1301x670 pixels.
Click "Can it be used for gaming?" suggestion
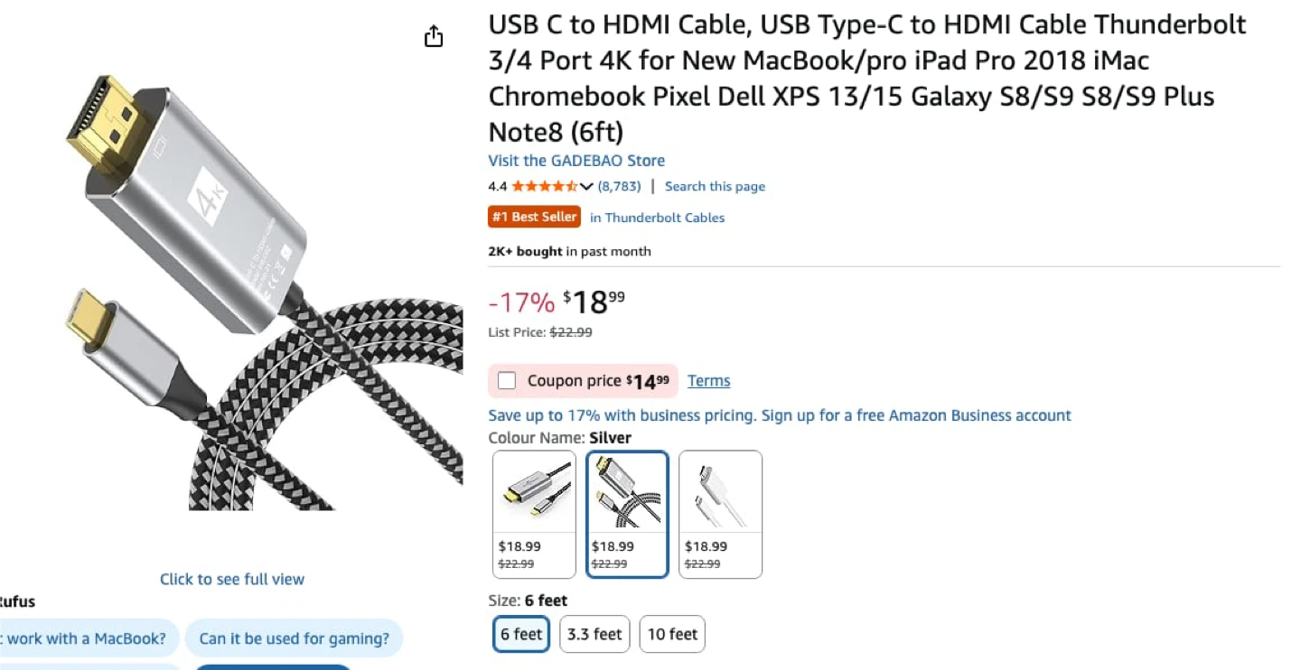[x=294, y=638]
